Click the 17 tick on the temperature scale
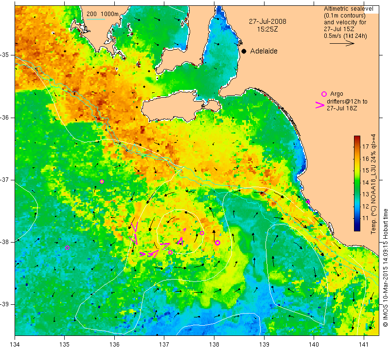 pyautogui.click(x=366, y=146)
